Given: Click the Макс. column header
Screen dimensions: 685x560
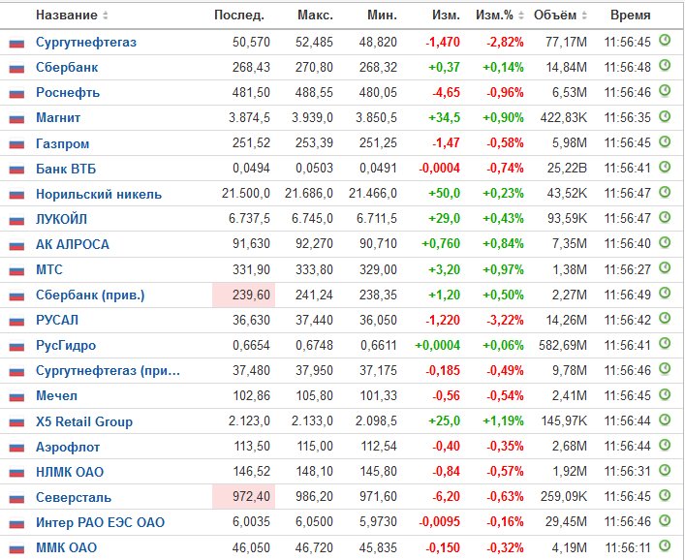Looking at the screenshot, I should click(316, 16).
